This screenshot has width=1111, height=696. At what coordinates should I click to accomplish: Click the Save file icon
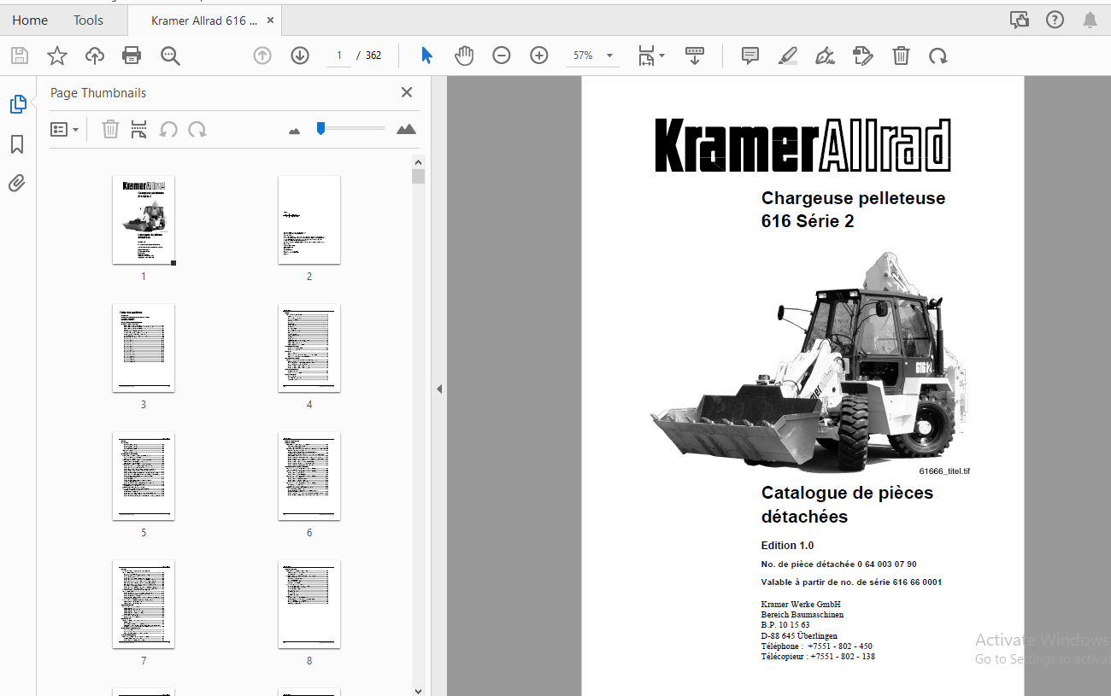[19, 56]
